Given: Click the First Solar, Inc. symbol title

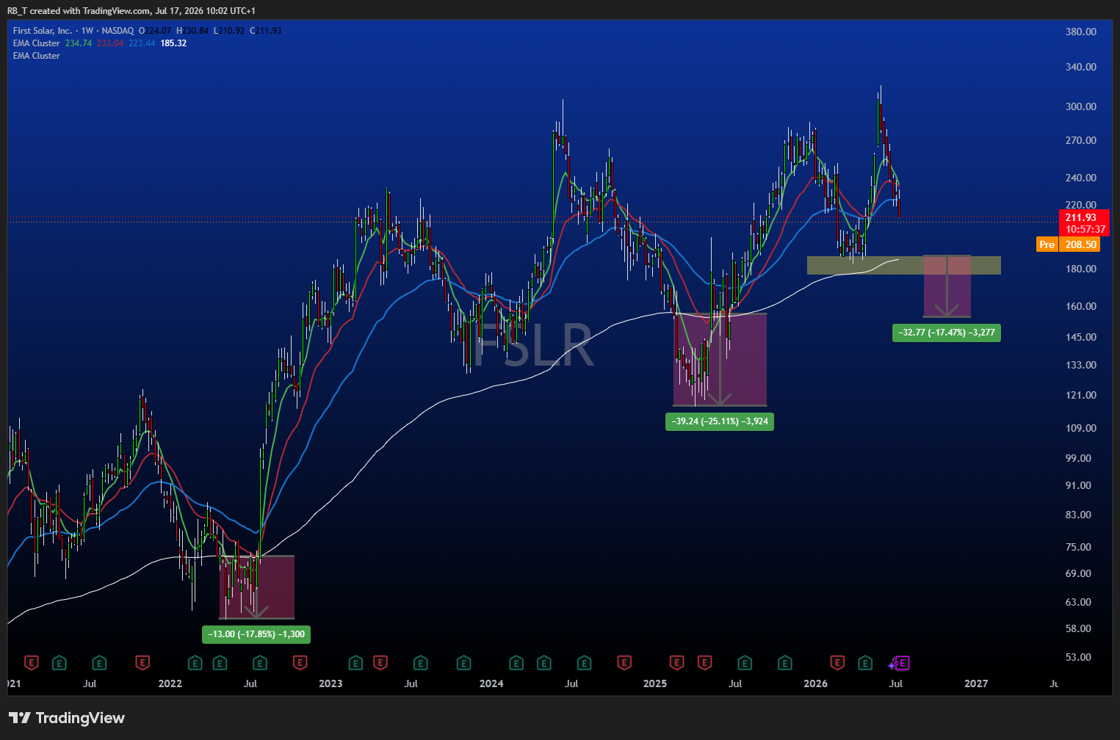Looking at the screenshot, I should (43, 31).
